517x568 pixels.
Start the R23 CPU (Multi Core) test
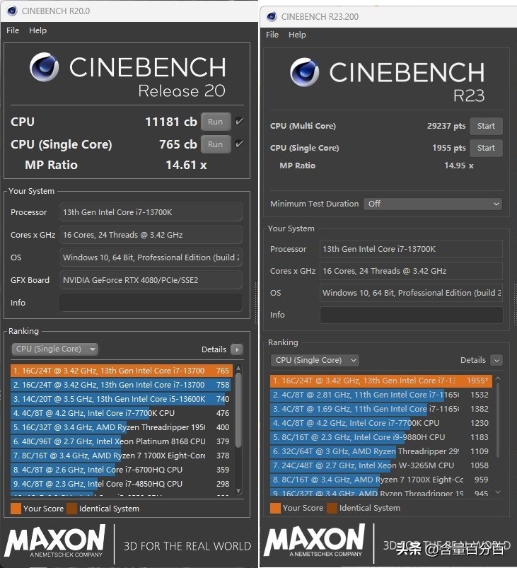(486, 126)
